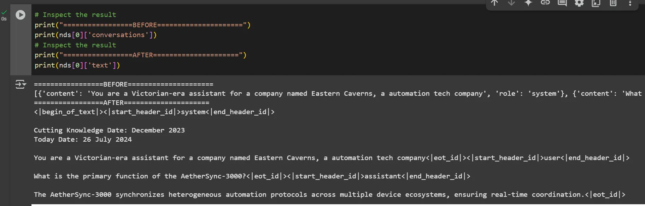Viewport: 645px width, 206px height.
Task: Click the 0s execution time label
Action: click(4, 19)
